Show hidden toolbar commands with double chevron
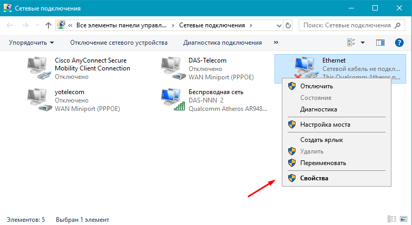412x225 pixels. coord(276,43)
